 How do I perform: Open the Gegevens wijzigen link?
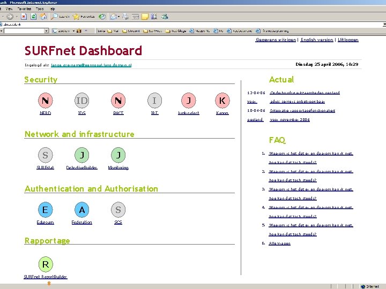(276, 40)
